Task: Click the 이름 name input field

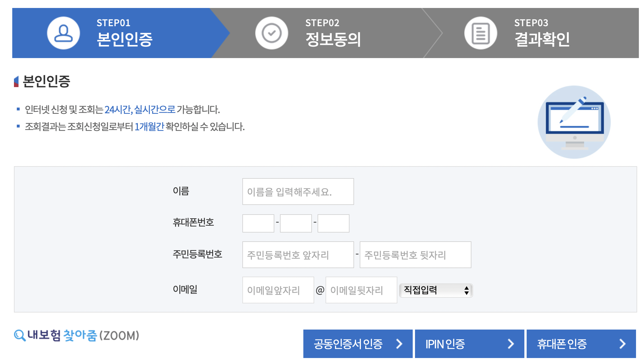Action: (298, 192)
